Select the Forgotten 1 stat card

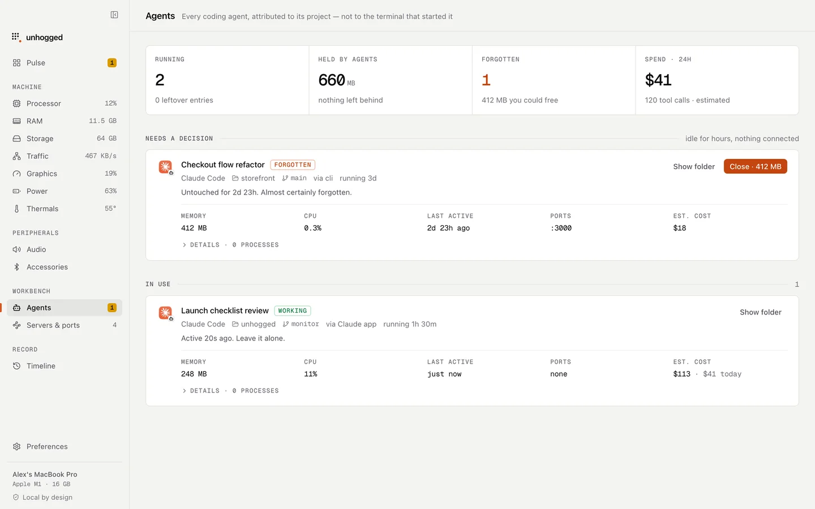tap(554, 80)
